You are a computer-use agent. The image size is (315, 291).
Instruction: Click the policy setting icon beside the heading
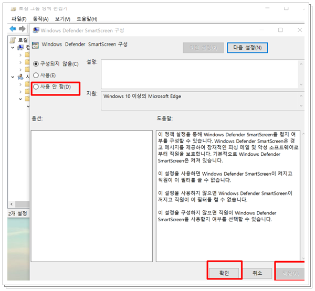click(35, 45)
